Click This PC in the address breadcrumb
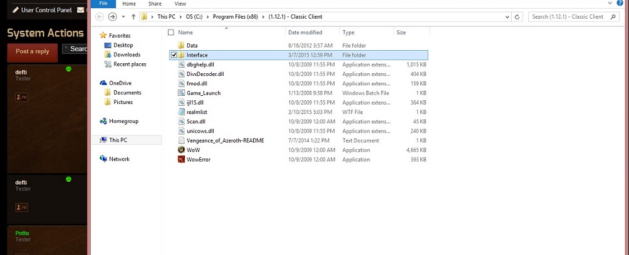This screenshot has height=255, width=629. [168, 17]
